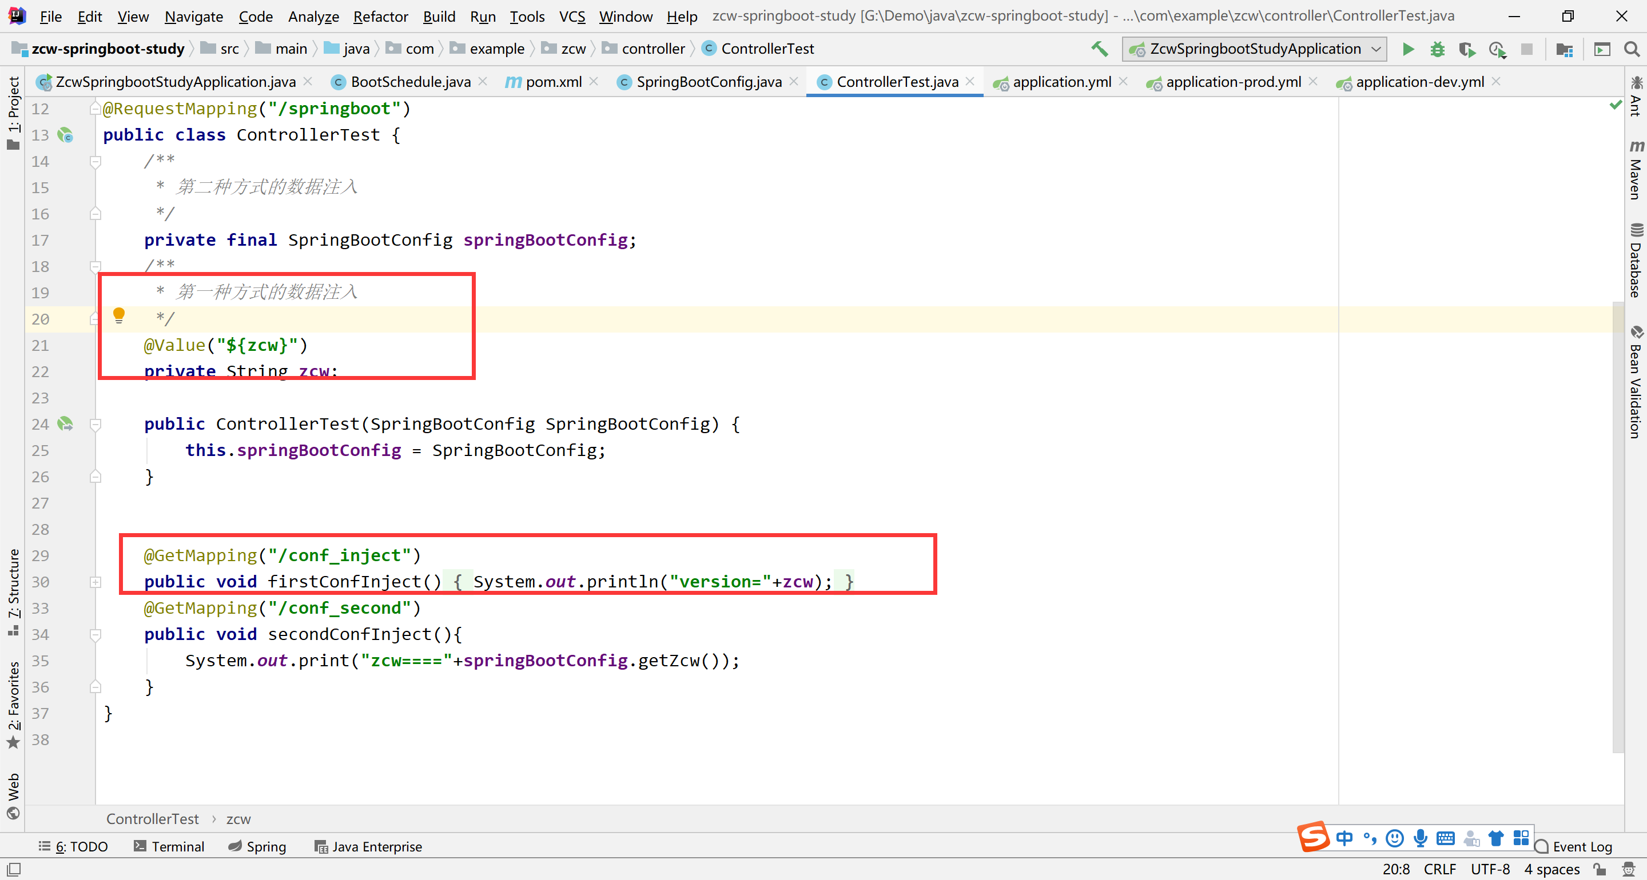Click the Debug bug icon

click(x=1437, y=49)
